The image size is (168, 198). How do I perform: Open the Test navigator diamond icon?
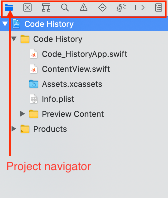click(102, 7)
